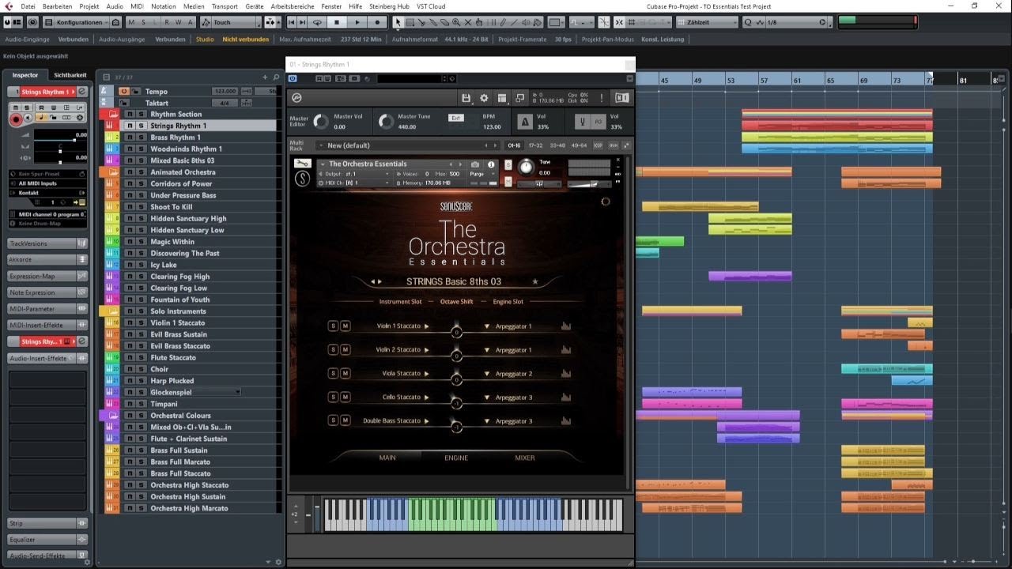The width and height of the screenshot is (1012, 569).
Task: Solo the Double Bass Staccato slot
Action: point(333,421)
